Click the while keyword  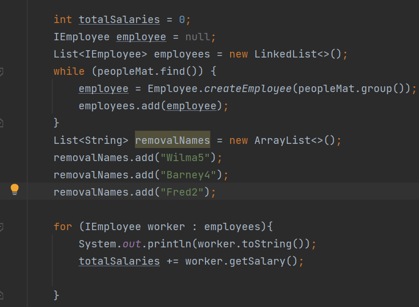(x=69, y=71)
